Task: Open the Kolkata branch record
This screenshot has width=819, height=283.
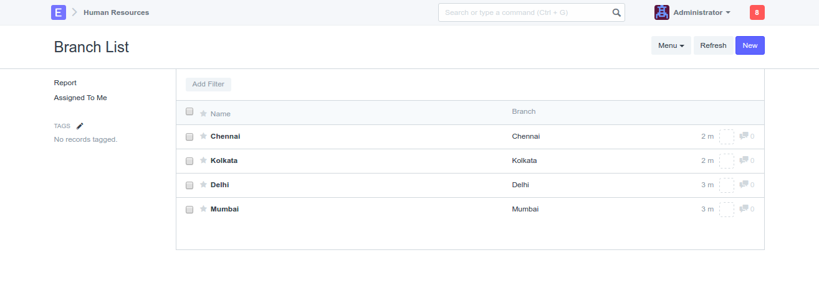Action: 224,160
